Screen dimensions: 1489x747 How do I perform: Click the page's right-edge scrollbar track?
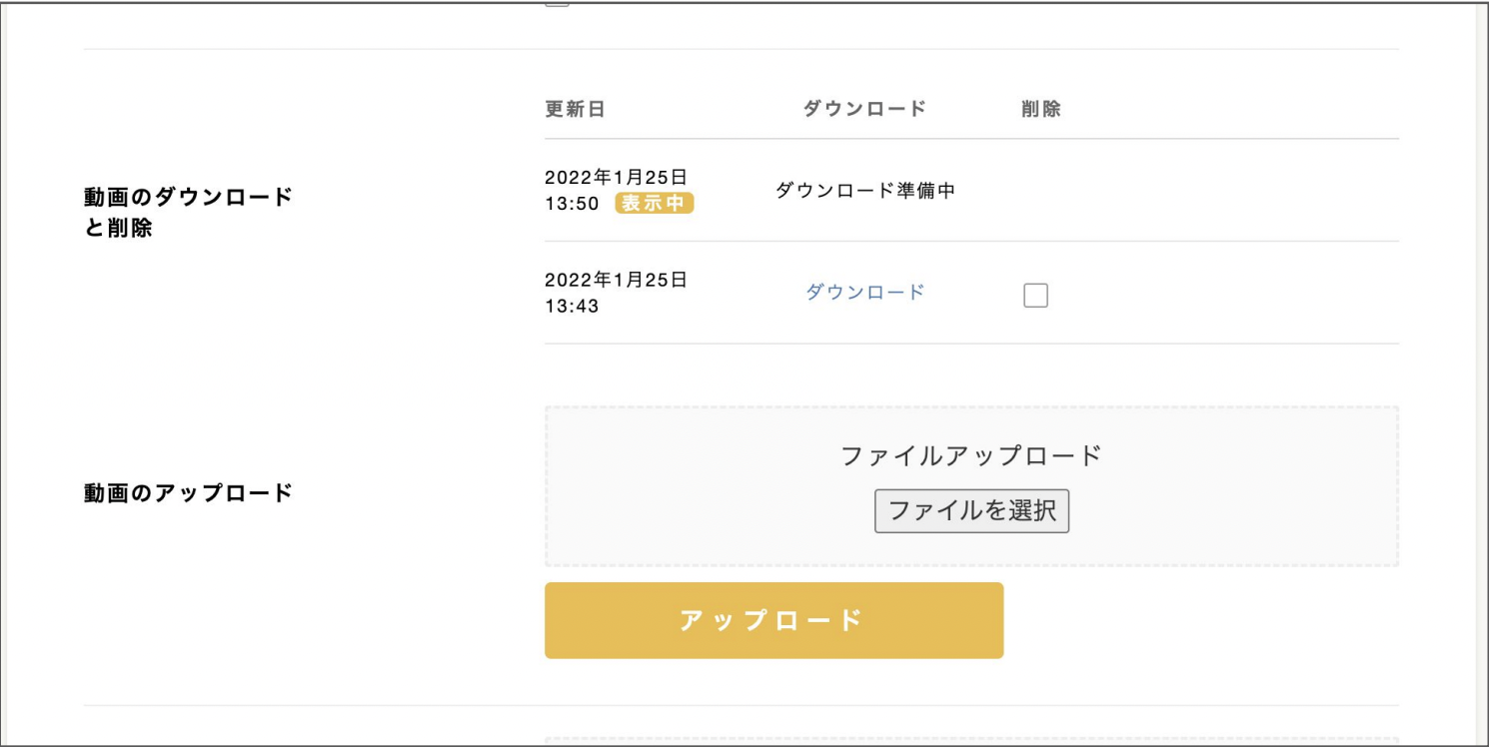(x=1481, y=373)
